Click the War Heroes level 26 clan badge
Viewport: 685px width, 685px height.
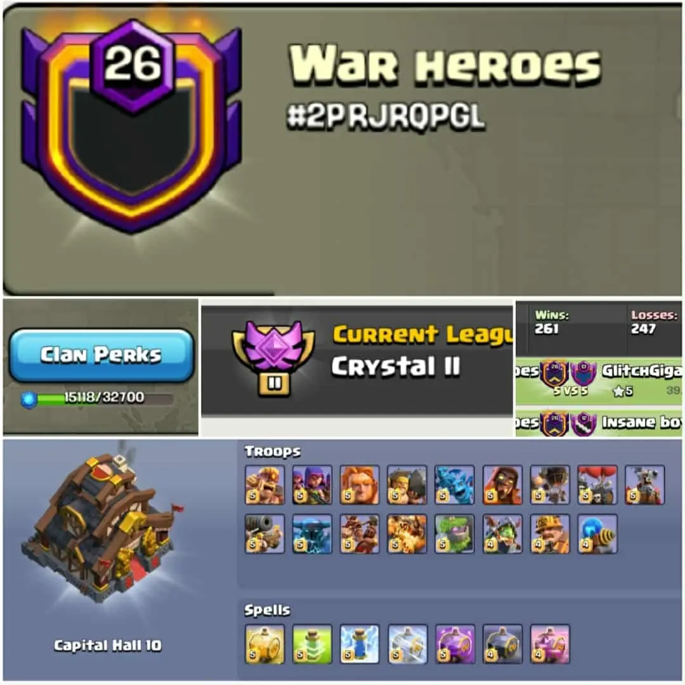tap(131, 126)
